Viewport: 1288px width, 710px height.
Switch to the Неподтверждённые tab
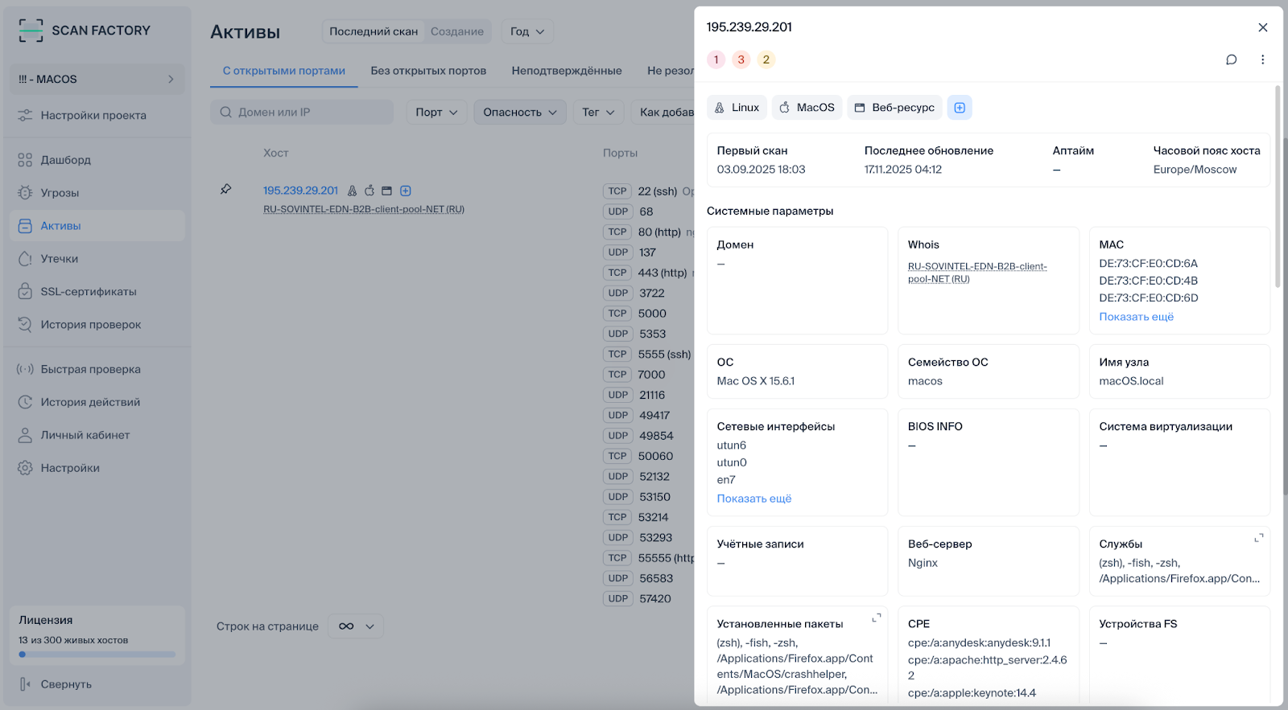pos(567,71)
